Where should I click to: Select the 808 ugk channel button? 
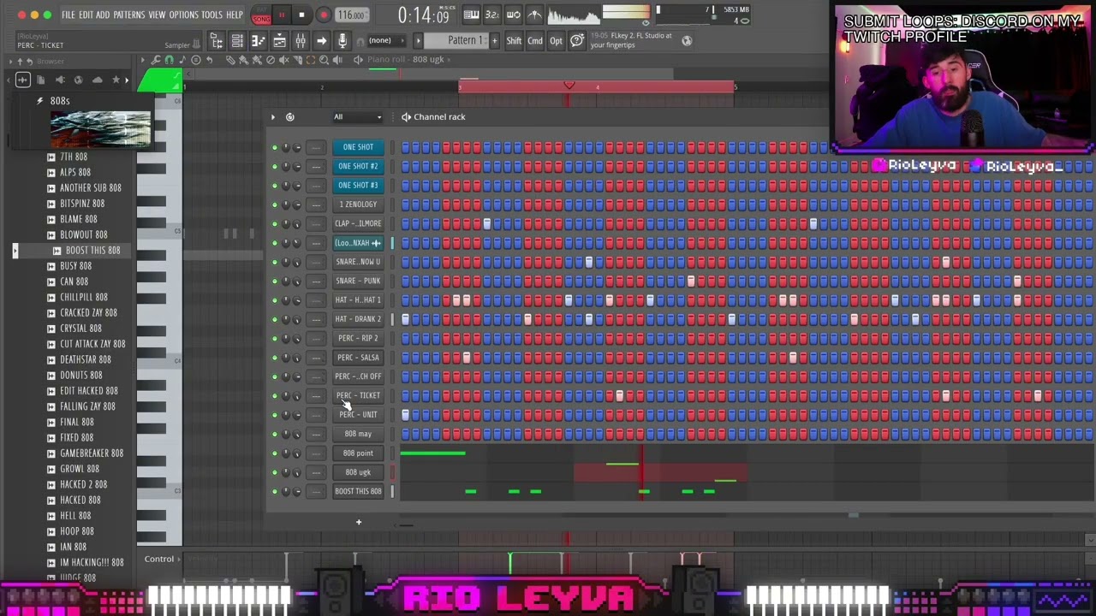coord(358,472)
